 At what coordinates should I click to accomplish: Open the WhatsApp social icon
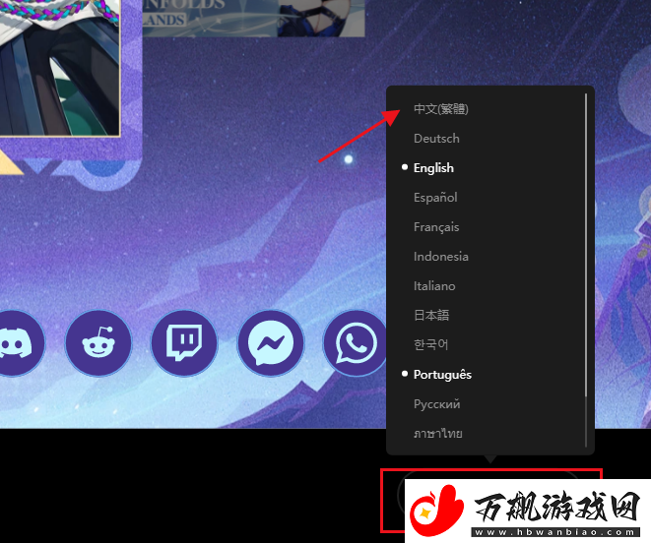[x=356, y=343]
